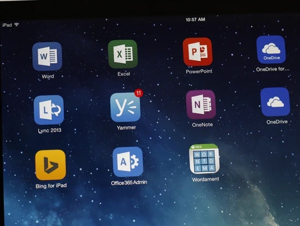Open the plain OneDrive cloud icon

tap(275, 102)
